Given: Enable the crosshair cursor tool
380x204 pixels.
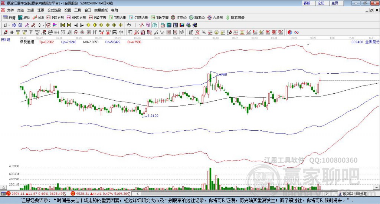Looking at the screenshot, I should tap(135, 25).
